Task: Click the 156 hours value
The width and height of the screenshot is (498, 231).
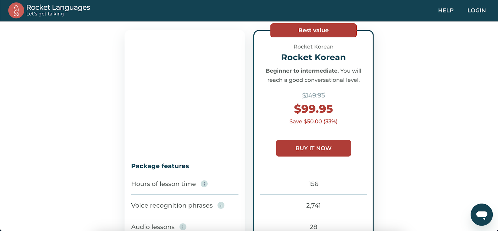Action: point(313,184)
